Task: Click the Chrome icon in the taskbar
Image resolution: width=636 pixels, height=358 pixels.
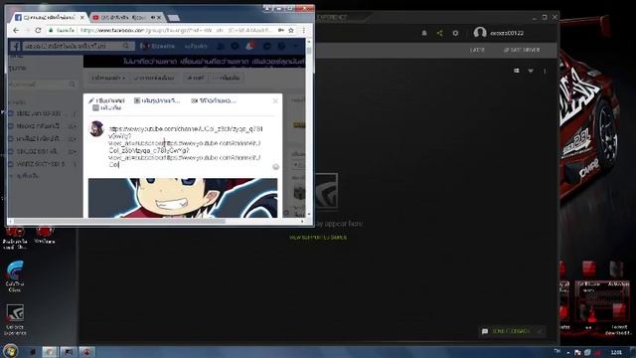Action: (50, 352)
